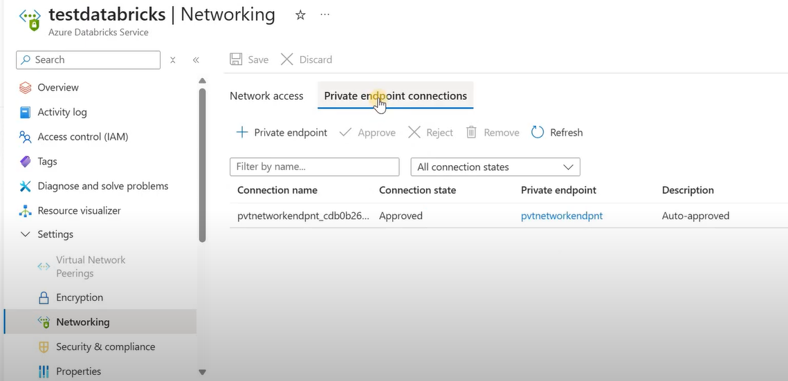The width and height of the screenshot is (788, 381).
Task: Click the Encryption padlock icon
Action: click(44, 297)
